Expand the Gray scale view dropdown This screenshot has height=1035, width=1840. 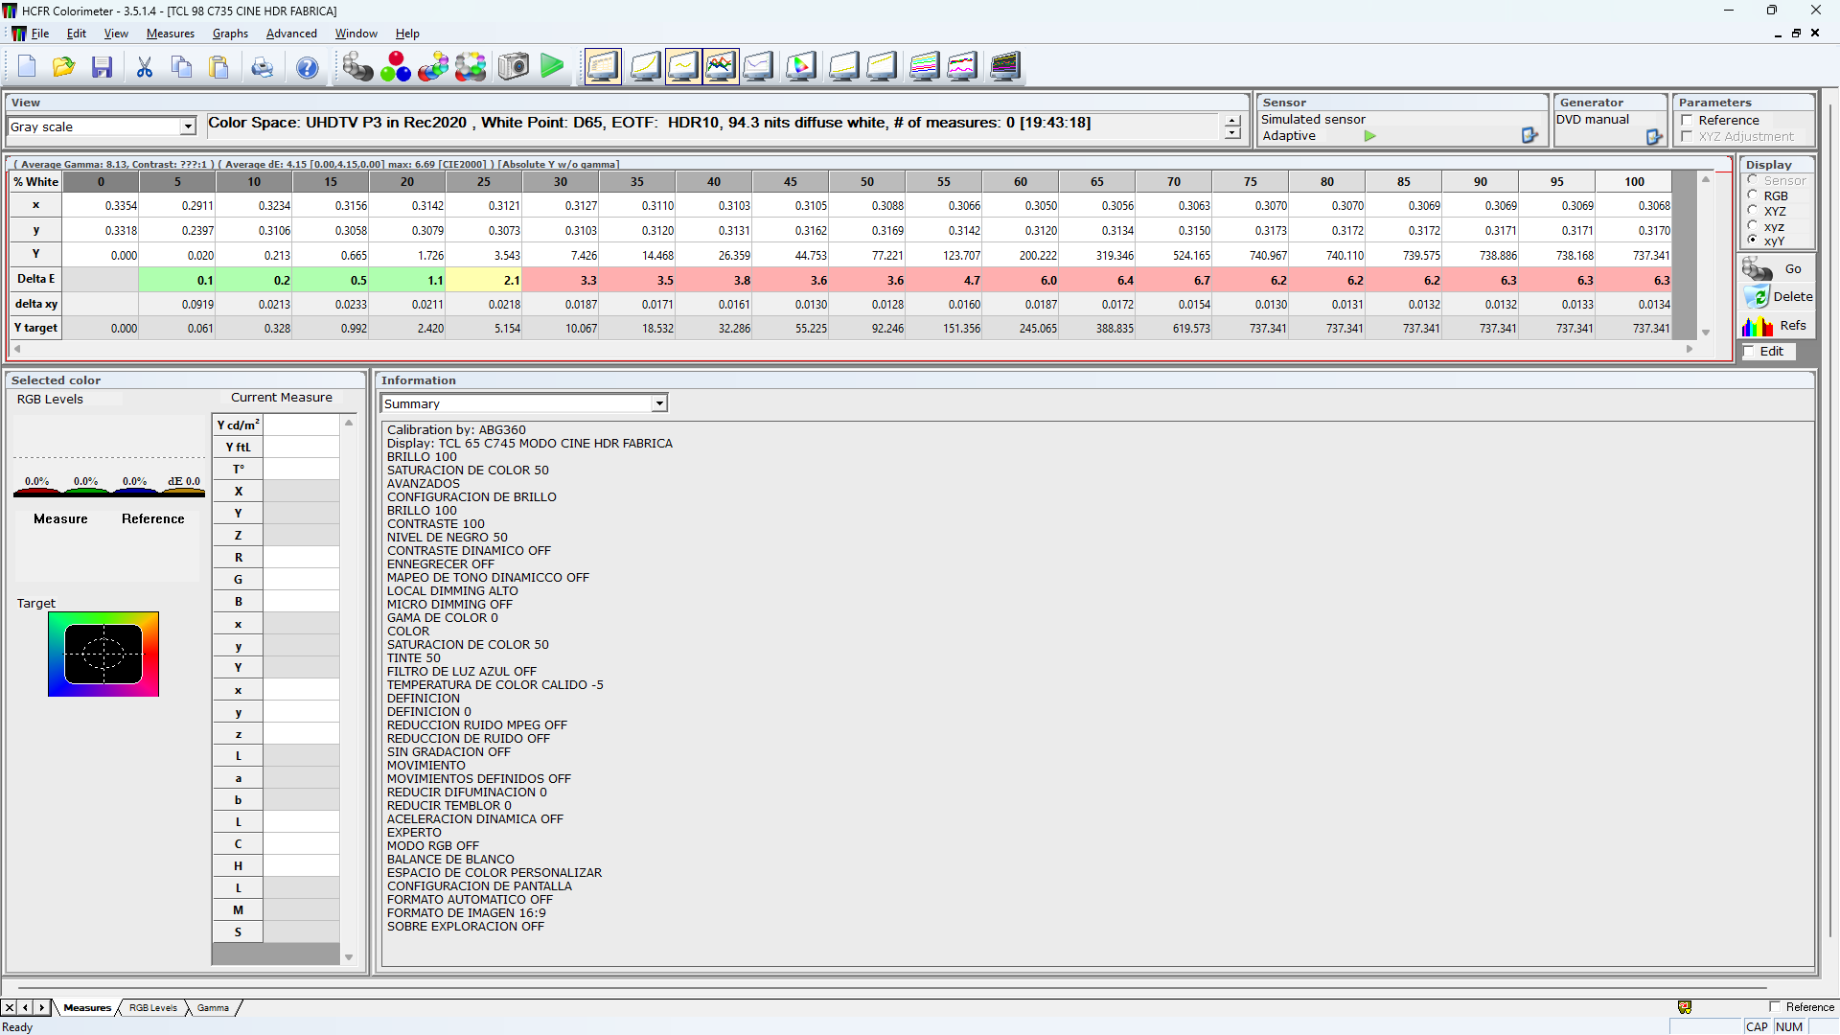coord(188,126)
